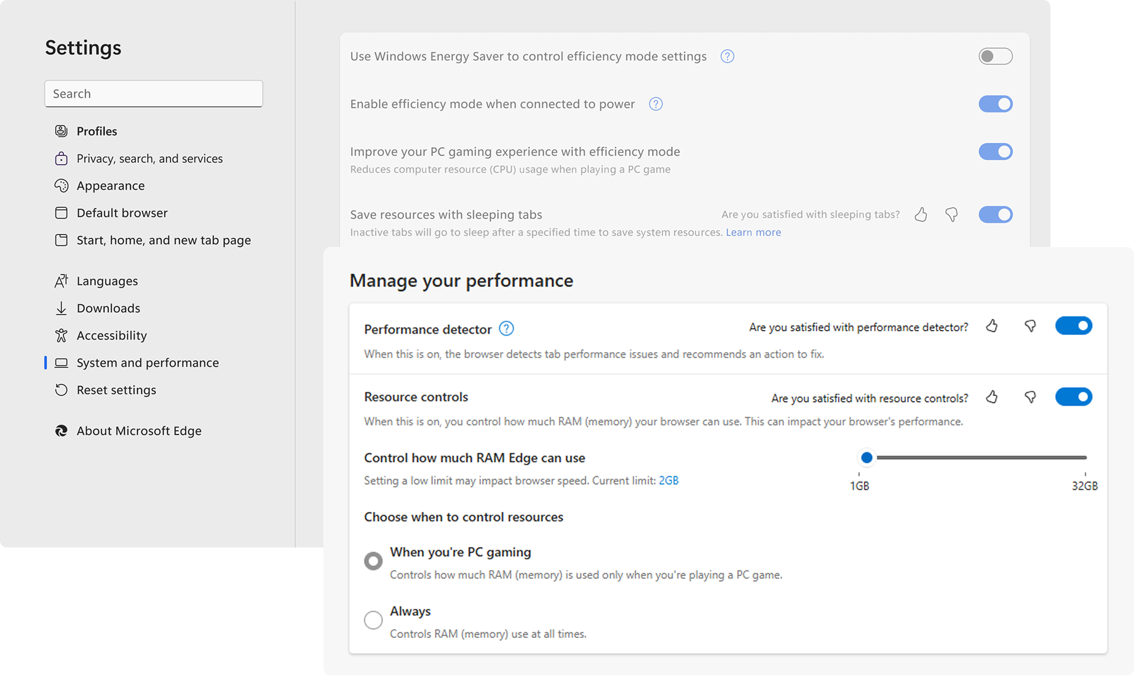Click Learn more link for sleeping tabs

coord(753,232)
